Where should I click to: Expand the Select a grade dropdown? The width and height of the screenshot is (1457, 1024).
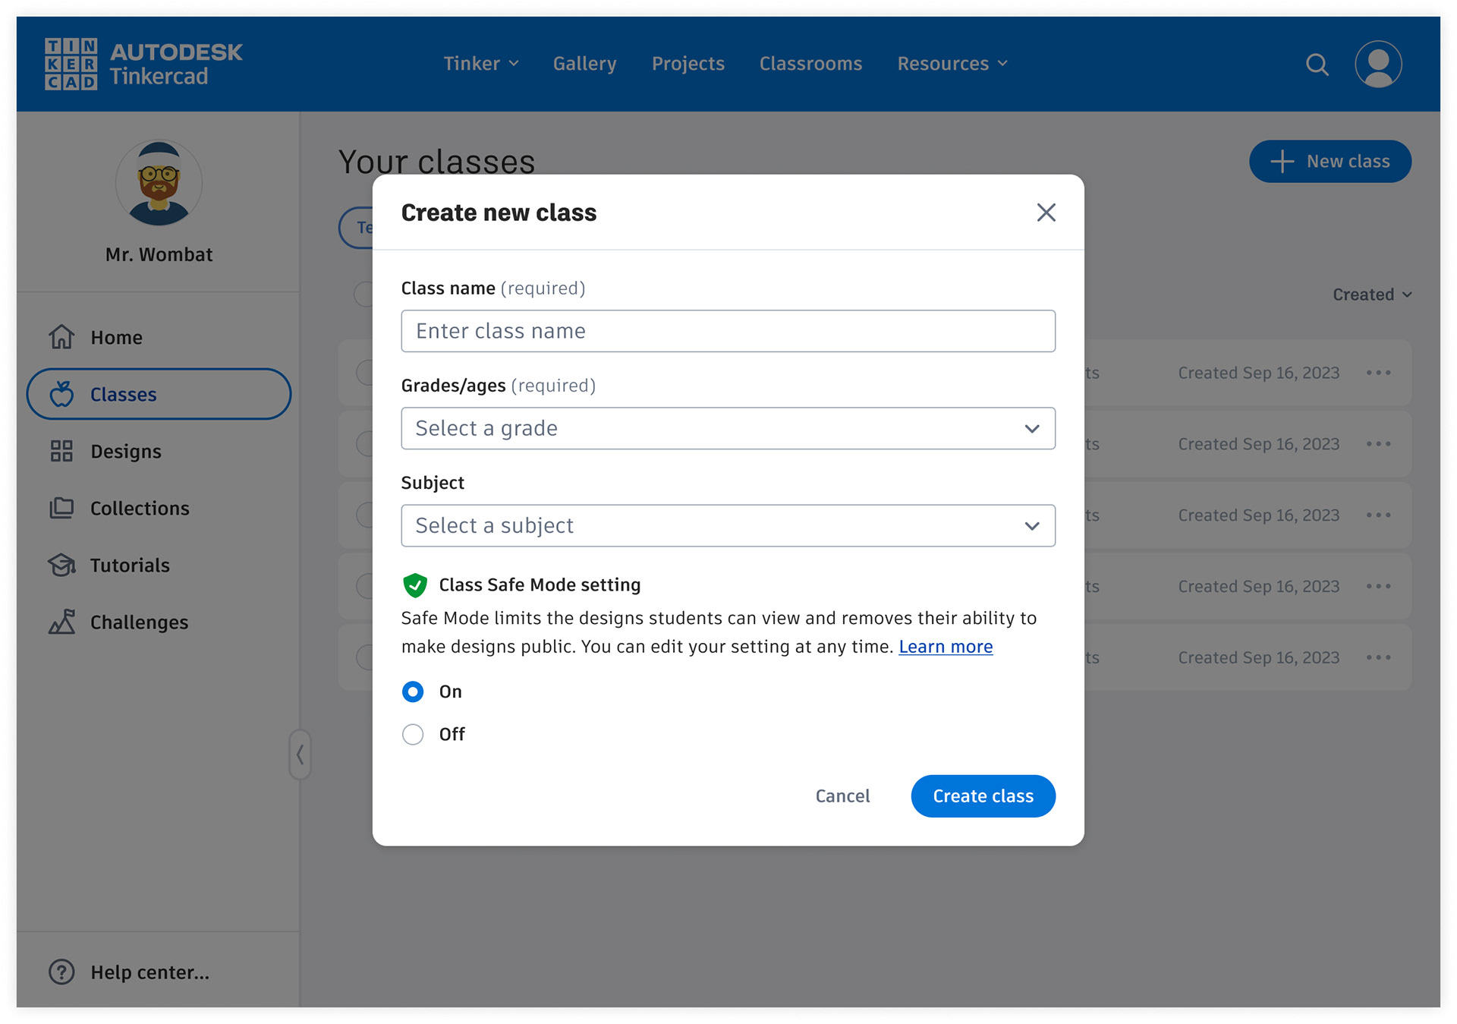727,428
